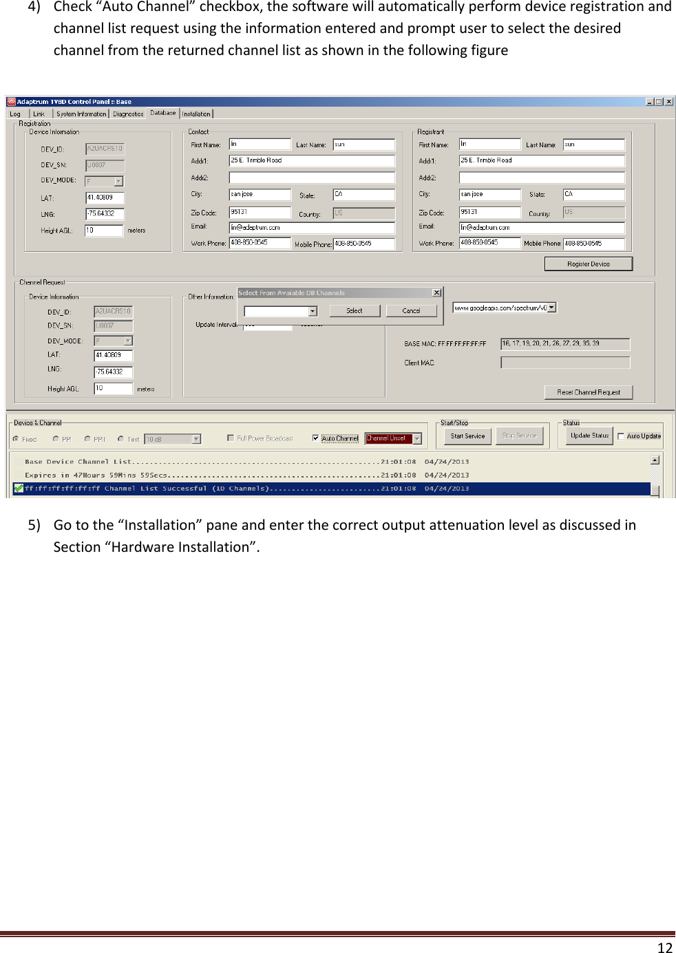Click the Registrant Email field
Viewport: 676px width, 953px height.
[x=542, y=228]
